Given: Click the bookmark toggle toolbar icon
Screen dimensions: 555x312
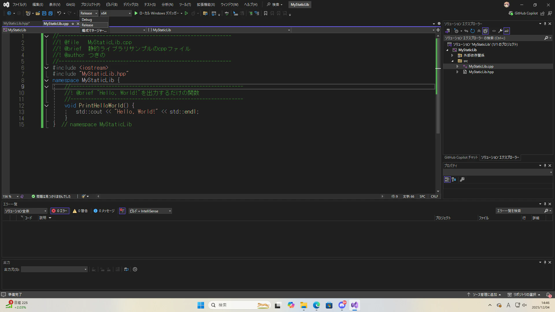Looking at the screenshot, I should click(x=265, y=13).
